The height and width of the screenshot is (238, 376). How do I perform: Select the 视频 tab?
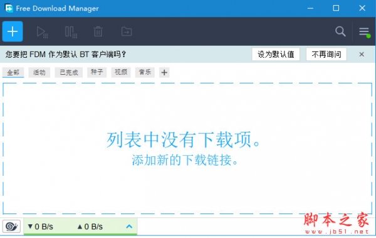[121, 72]
